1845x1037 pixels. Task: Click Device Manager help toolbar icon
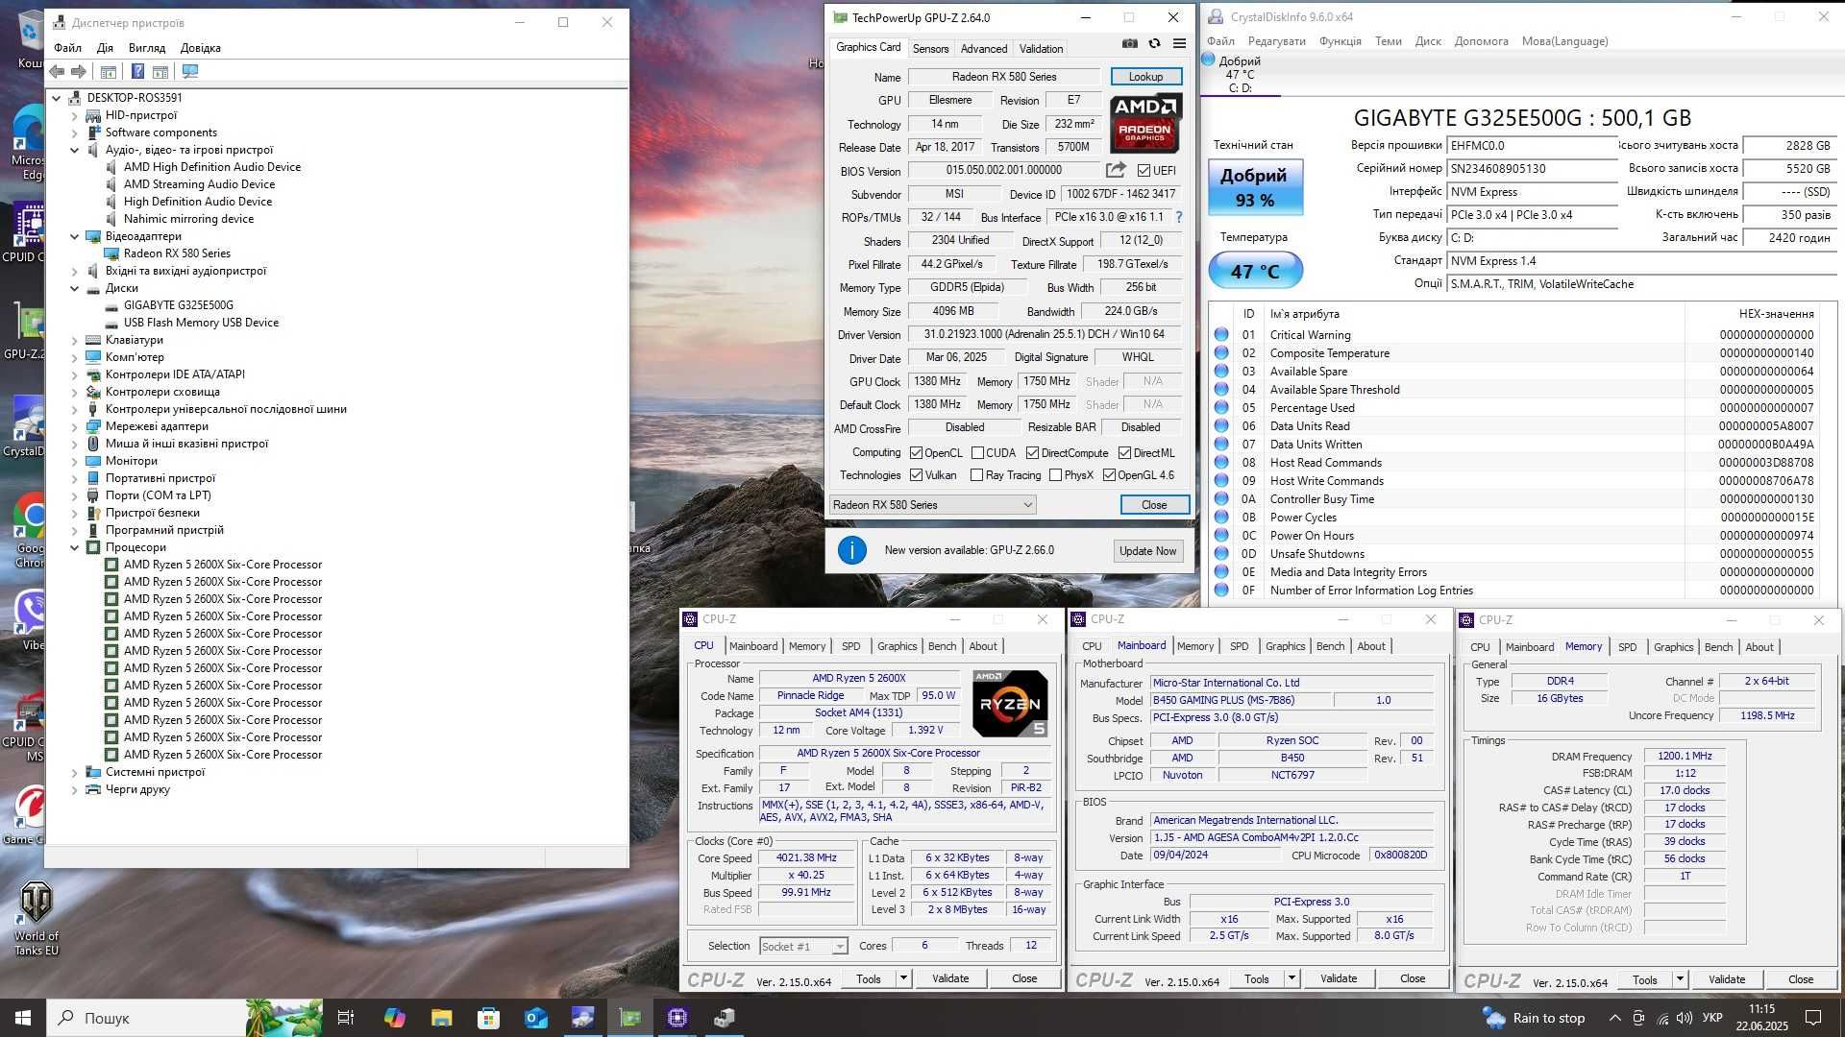[x=137, y=71]
